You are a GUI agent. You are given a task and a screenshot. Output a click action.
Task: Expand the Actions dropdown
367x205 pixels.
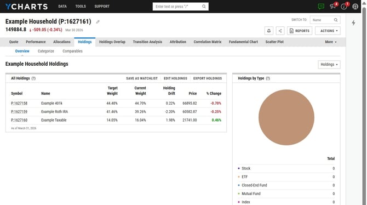point(328,31)
